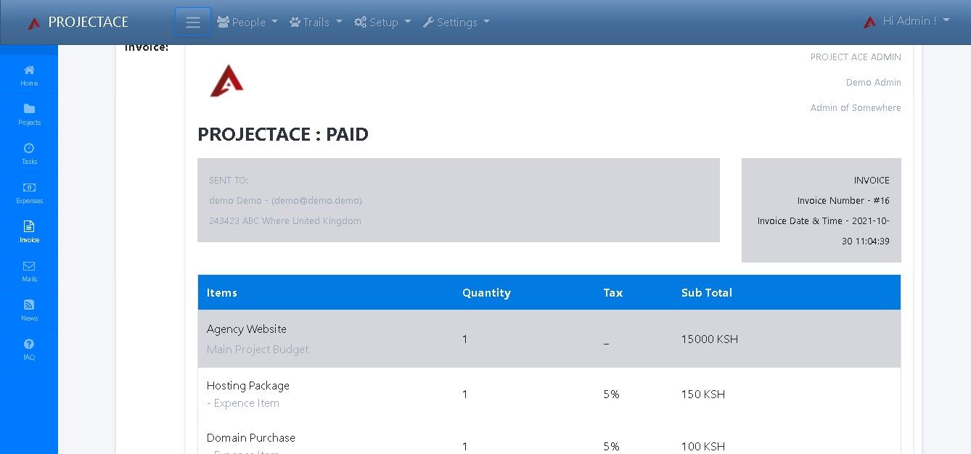This screenshot has height=454, width=971.
Task: Click the News feed icon
Action: coord(29,305)
